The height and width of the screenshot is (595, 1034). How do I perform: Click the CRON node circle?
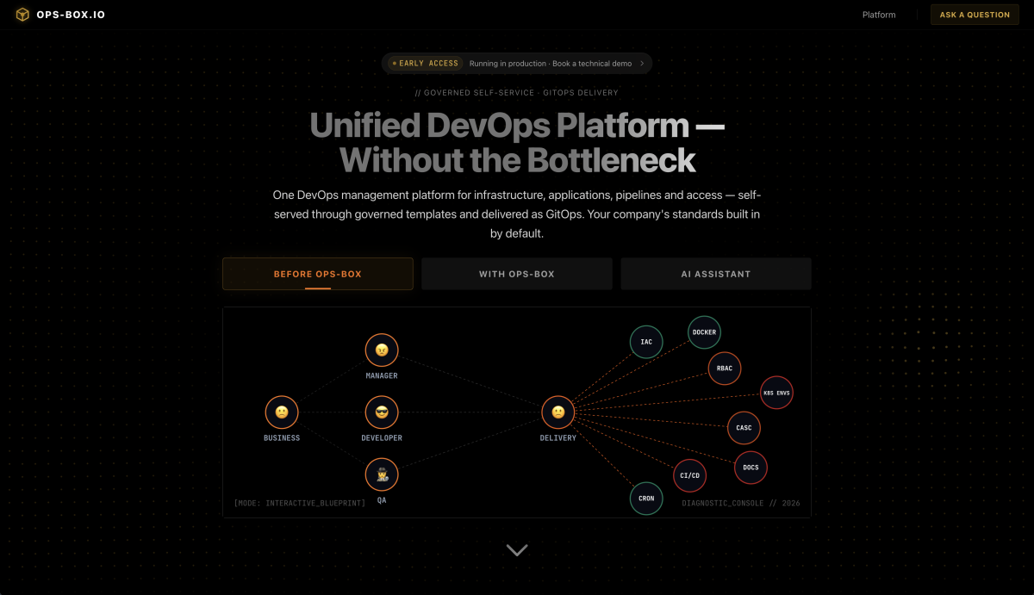[x=646, y=499]
